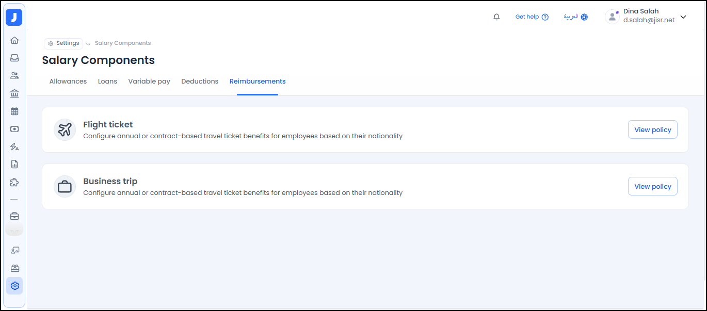The height and width of the screenshot is (311, 707).
Task: Switch to the Allowances tab
Action: tap(68, 81)
